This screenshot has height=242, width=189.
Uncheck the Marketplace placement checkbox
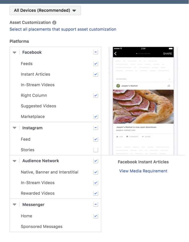(x=96, y=116)
